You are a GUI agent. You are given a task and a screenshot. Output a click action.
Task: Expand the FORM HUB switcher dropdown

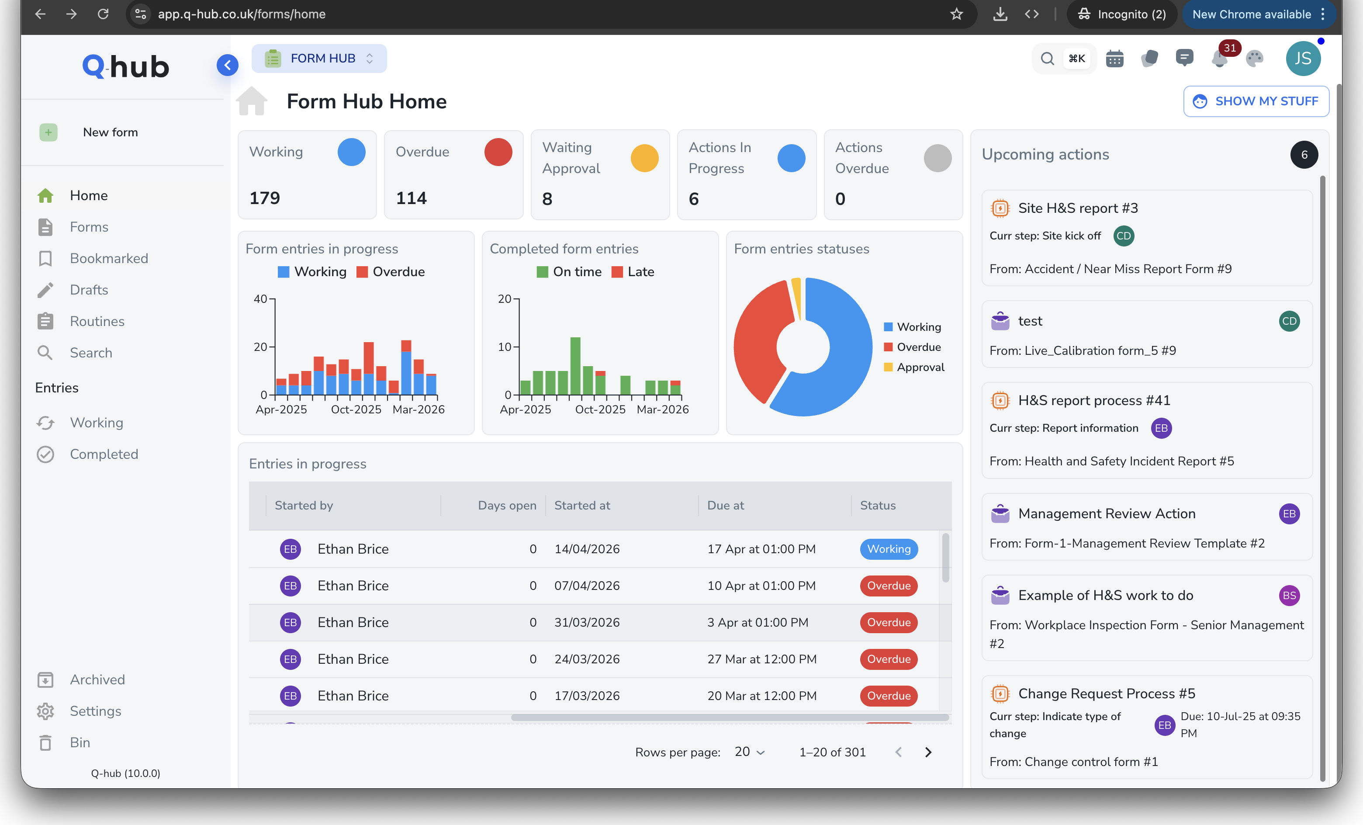tap(369, 58)
